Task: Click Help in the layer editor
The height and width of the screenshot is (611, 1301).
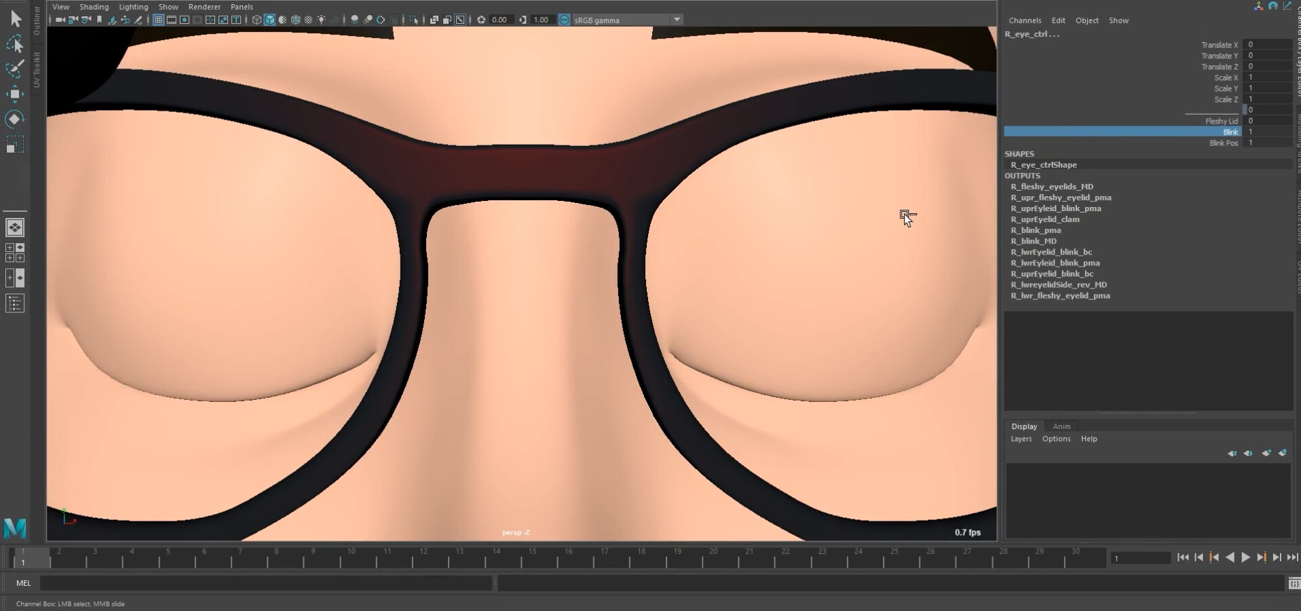Action: (x=1089, y=439)
